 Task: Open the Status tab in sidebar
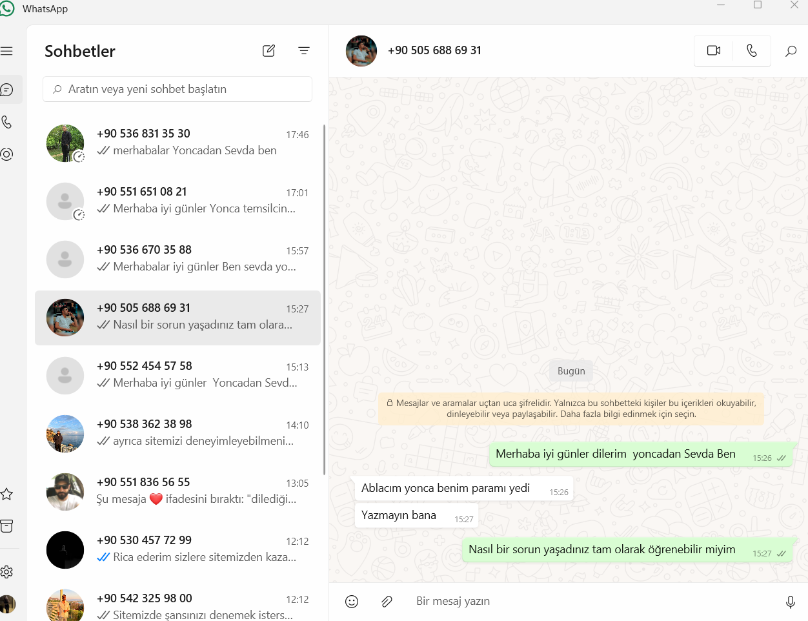(7, 154)
